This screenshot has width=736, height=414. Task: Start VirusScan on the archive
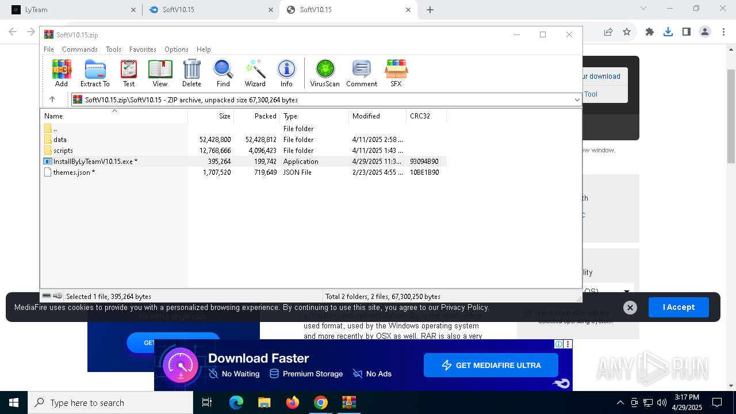point(325,73)
